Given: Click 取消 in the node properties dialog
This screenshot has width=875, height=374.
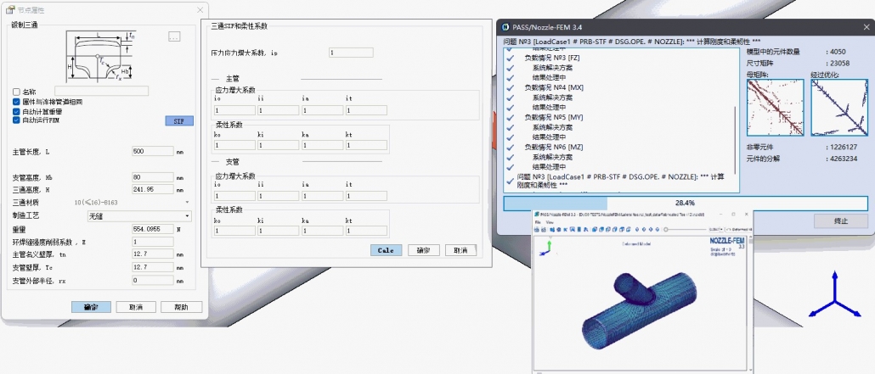Looking at the screenshot, I should coord(136,307).
